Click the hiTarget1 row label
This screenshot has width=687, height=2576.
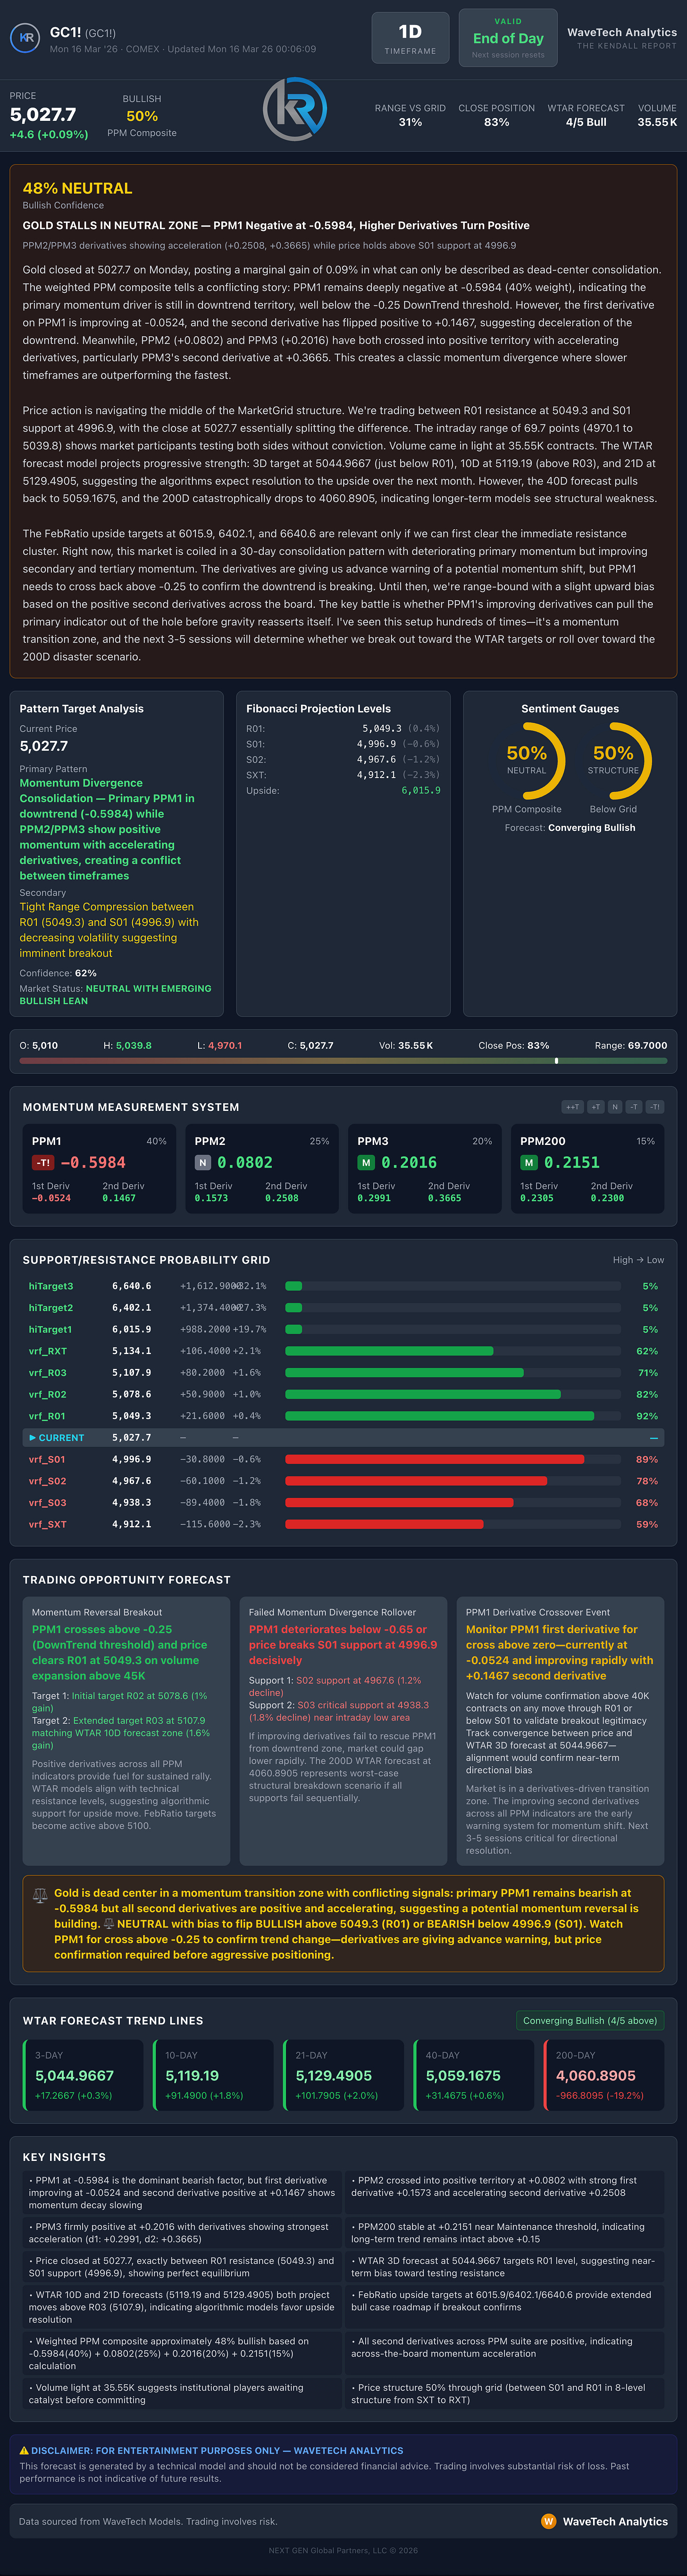click(x=51, y=1329)
